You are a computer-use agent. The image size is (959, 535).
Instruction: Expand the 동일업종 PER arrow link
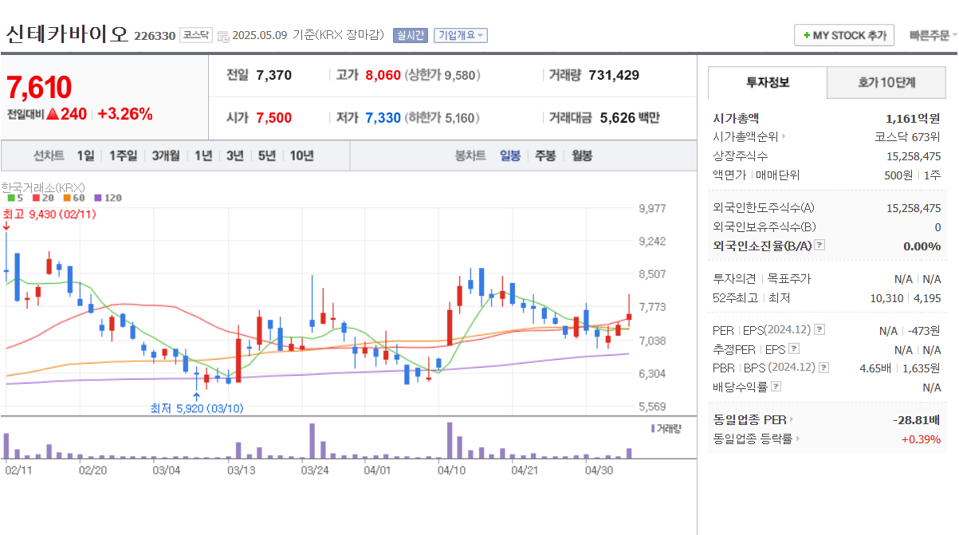click(x=792, y=419)
